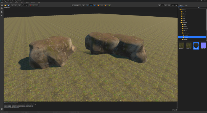
Task: Collapse the Sandbox root folder arrow
Action: [179, 10]
